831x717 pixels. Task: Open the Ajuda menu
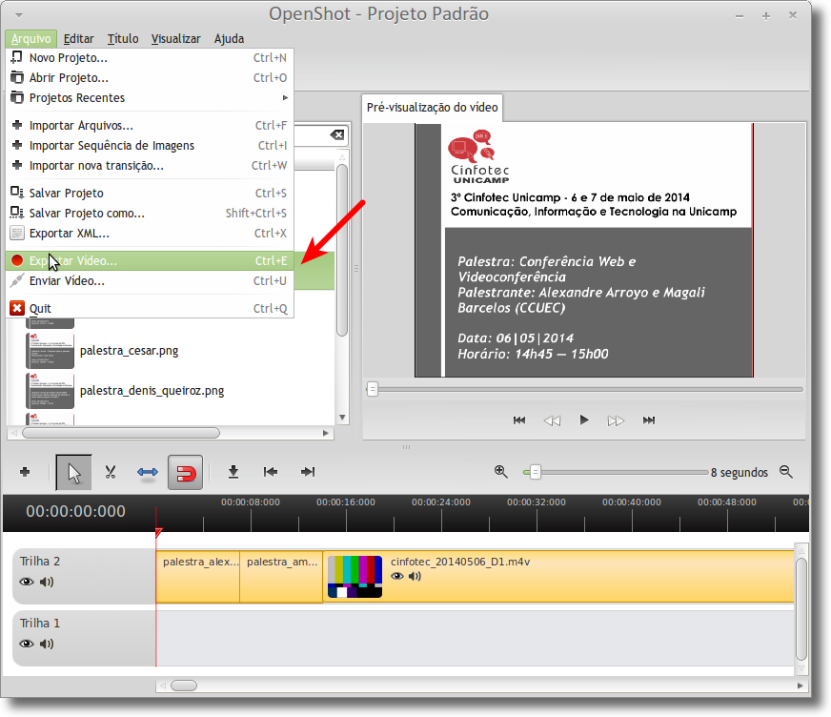(229, 39)
